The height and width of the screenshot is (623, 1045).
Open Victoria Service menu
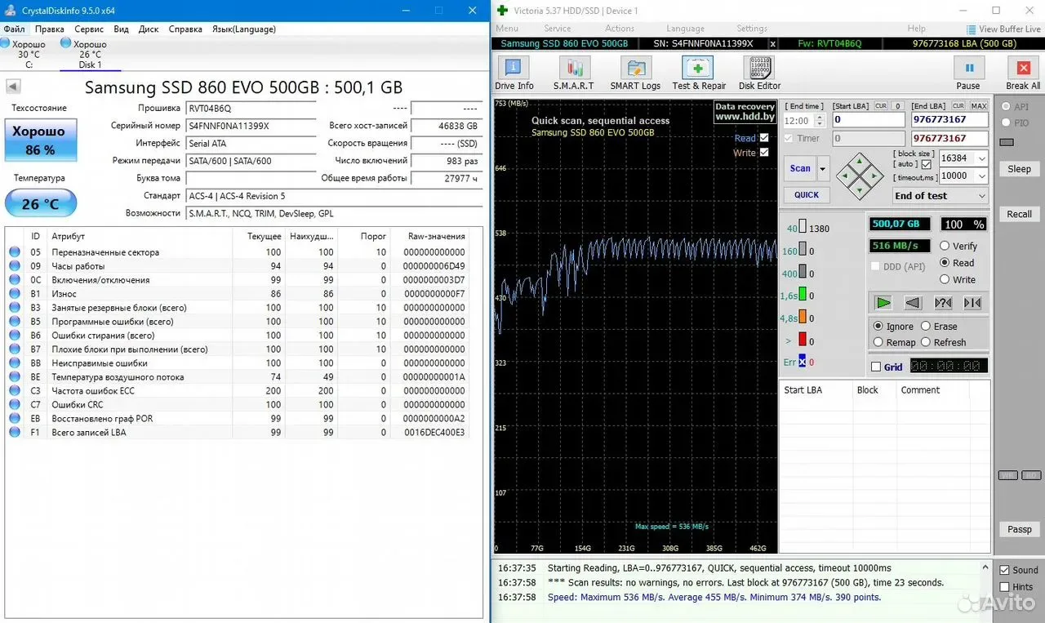click(x=558, y=29)
